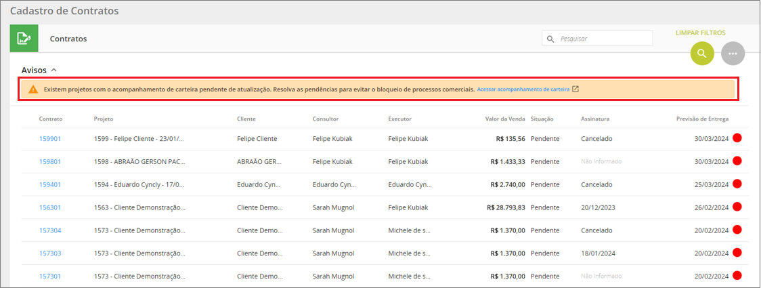The image size is (761, 288).
Task: Click red status dot for contract 157301
Action: click(x=737, y=275)
